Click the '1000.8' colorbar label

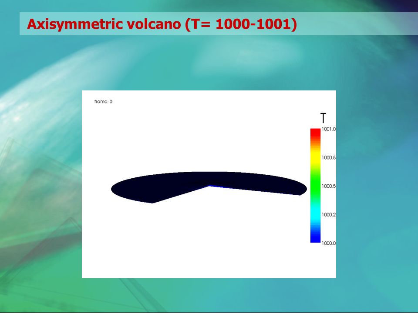pyautogui.click(x=328, y=157)
